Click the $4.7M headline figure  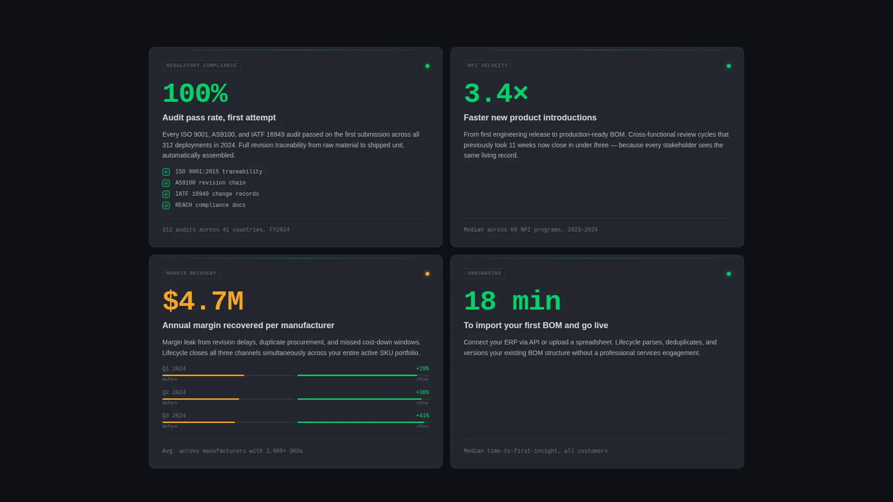[203, 302]
